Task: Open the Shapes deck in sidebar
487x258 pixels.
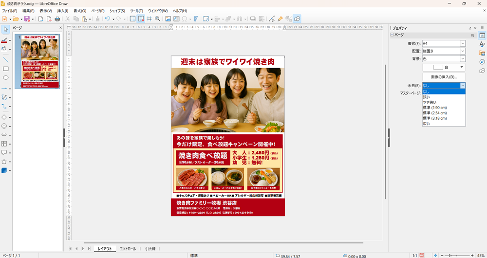Action: tap(482, 71)
